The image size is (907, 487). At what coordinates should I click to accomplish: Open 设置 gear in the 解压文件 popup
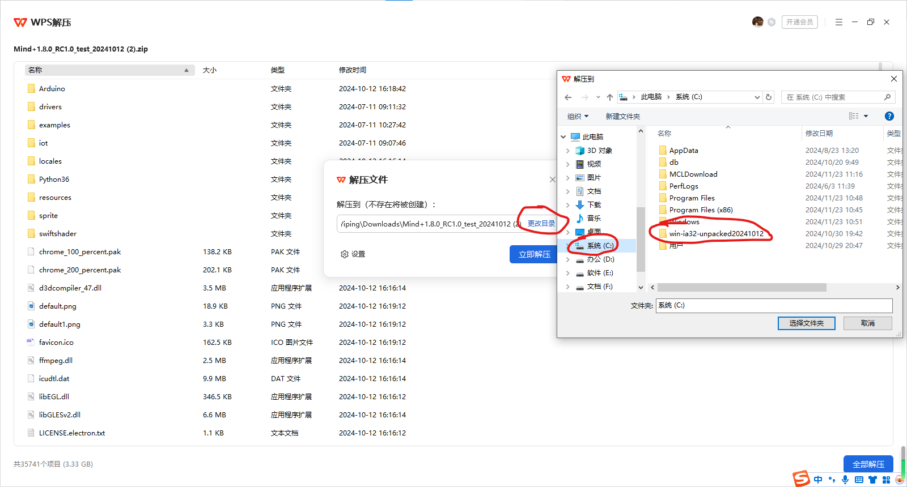353,254
